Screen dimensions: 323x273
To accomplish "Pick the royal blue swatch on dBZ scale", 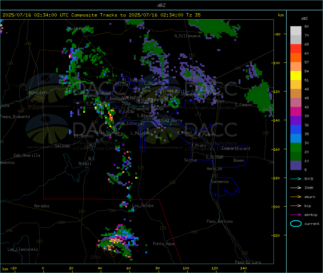I will 296,129.
